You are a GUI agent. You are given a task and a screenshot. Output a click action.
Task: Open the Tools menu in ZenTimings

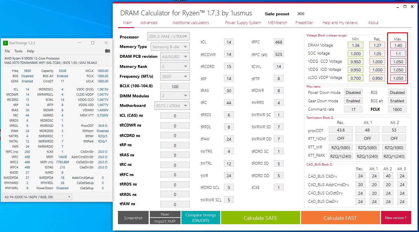[x=18, y=51]
